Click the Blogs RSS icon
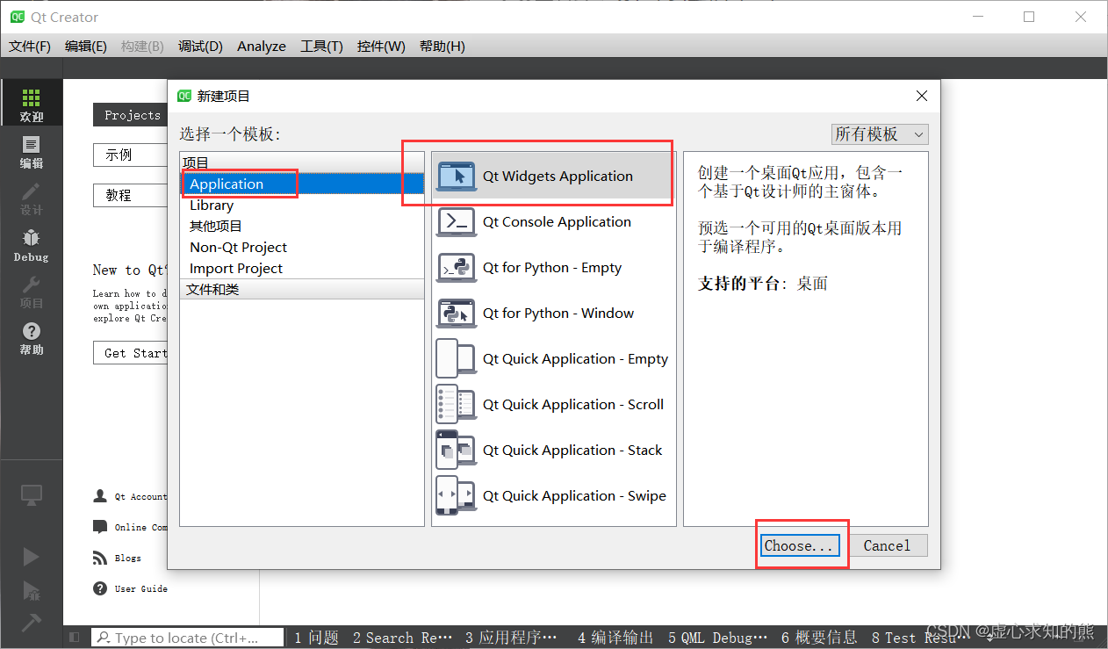This screenshot has height=649, width=1108. pos(100,558)
